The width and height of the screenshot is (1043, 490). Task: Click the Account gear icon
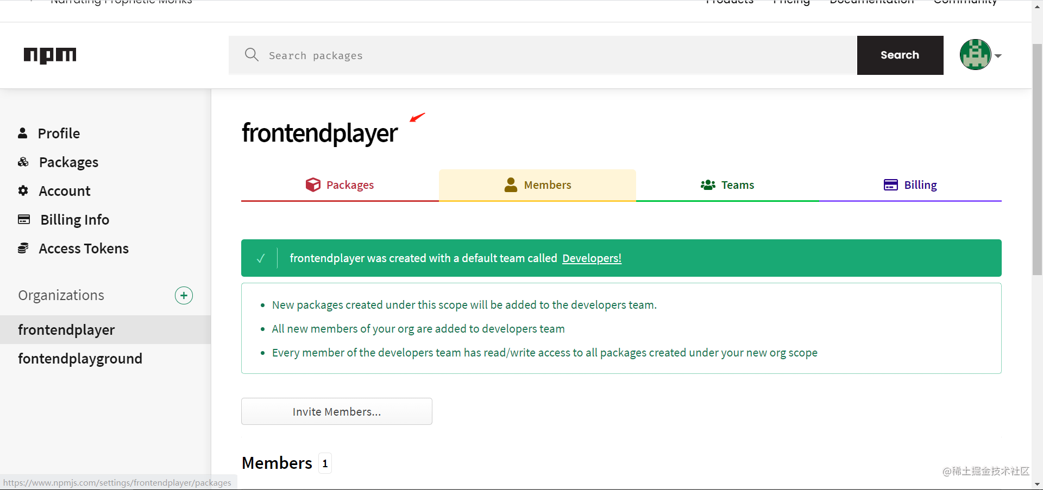pyautogui.click(x=23, y=190)
